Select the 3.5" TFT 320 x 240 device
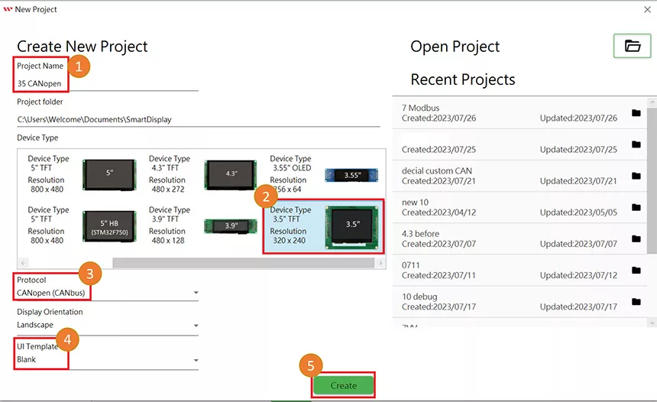This screenshot has width=657, height=402. pos(322,226)
